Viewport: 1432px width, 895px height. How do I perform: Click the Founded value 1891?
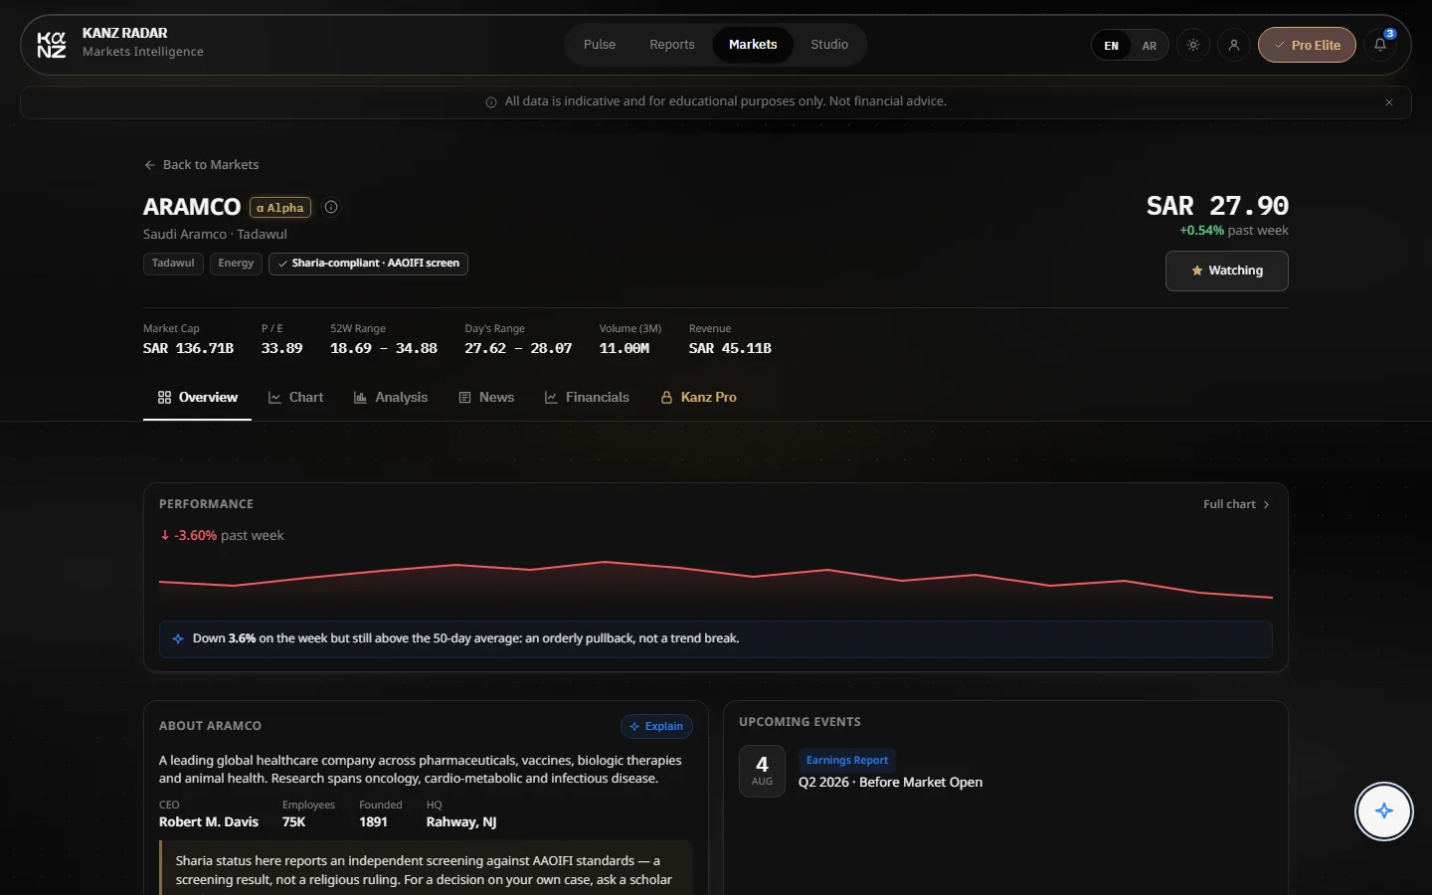tap(373, 822)
